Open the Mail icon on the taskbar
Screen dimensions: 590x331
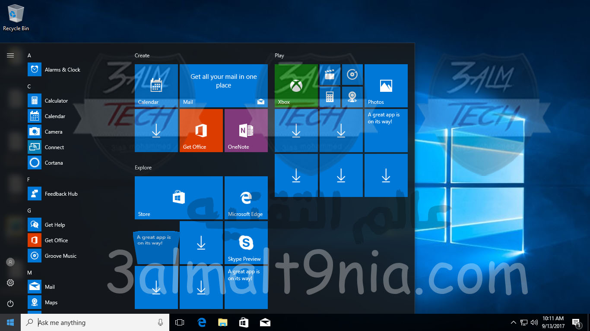click(x=265, y=322)
